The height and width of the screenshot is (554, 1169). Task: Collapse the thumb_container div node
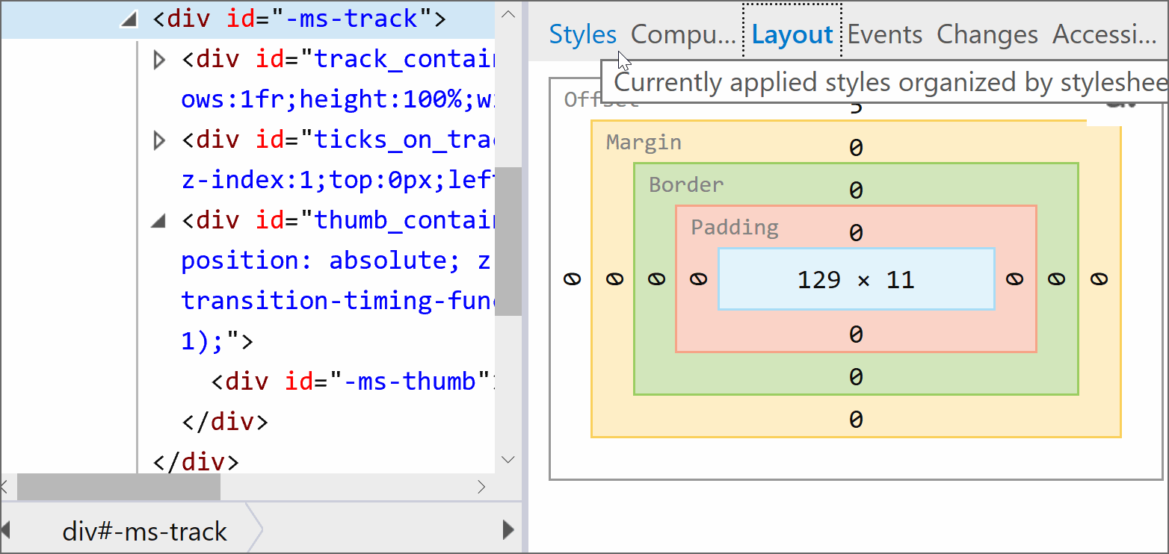(158, 222)
